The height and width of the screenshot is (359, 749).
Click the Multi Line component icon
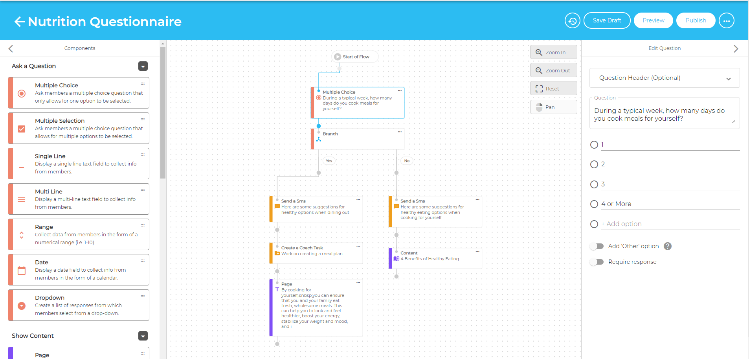pos(22,200)
